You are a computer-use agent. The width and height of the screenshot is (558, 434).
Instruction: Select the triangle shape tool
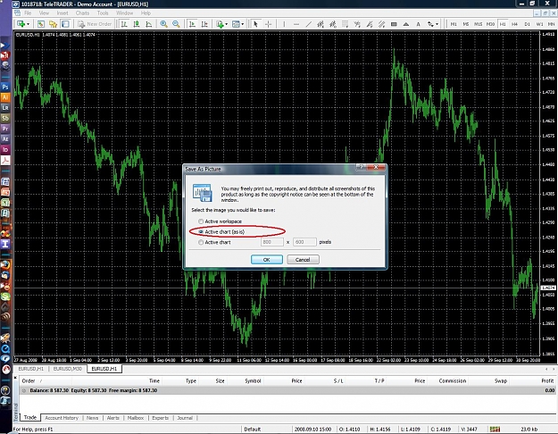pyautogui.click(x=406, y=24)
